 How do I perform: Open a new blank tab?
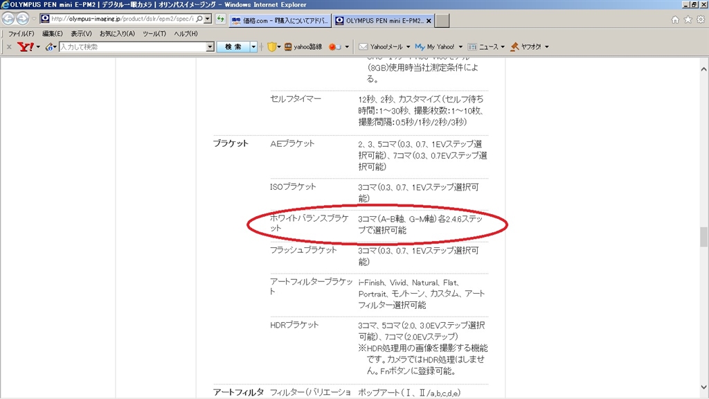click(442, 21)
